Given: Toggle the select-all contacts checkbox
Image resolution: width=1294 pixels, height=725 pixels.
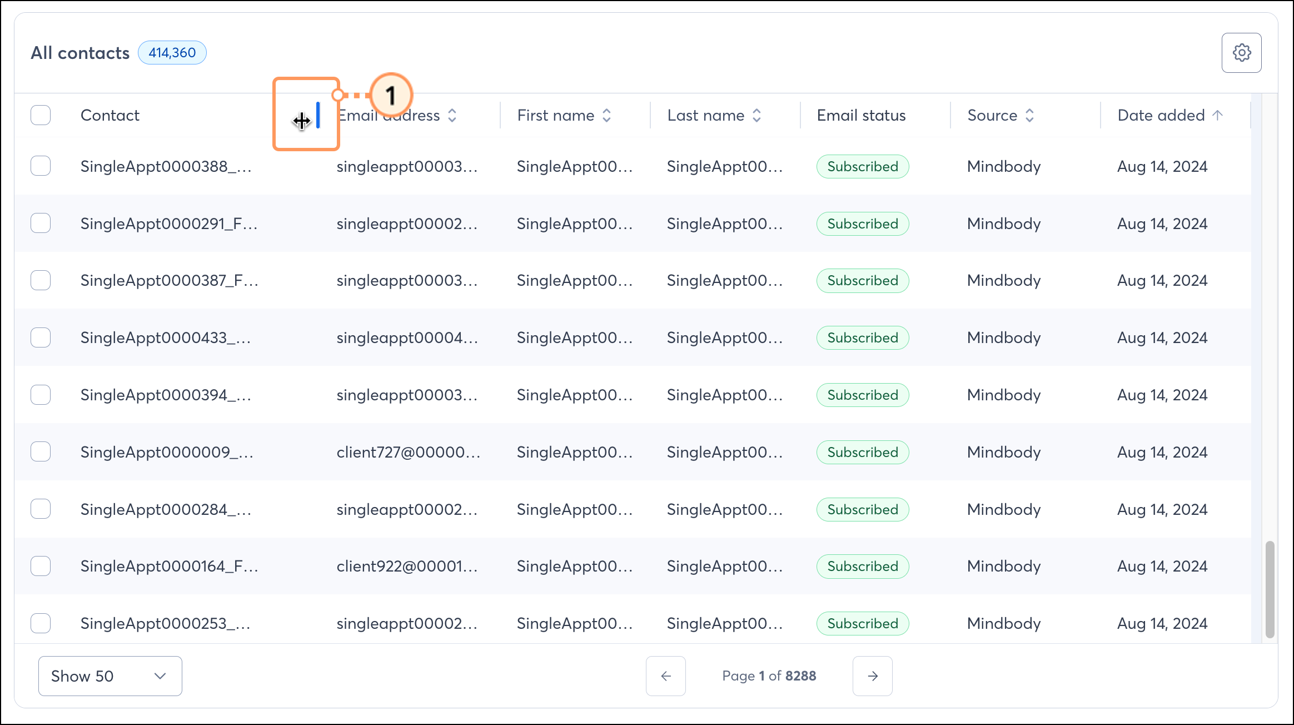Looking at the screenshot, I should pyautogui.click(x=41, y=115).
